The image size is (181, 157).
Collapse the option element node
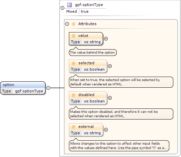pos(49,88)
